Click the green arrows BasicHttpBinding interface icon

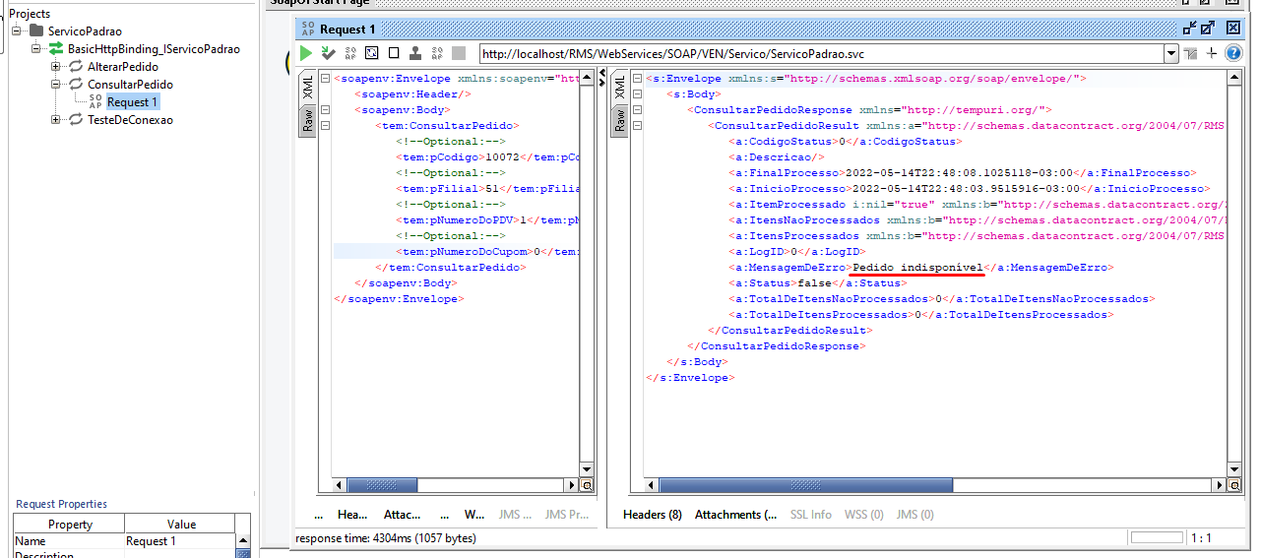point(56,49)
